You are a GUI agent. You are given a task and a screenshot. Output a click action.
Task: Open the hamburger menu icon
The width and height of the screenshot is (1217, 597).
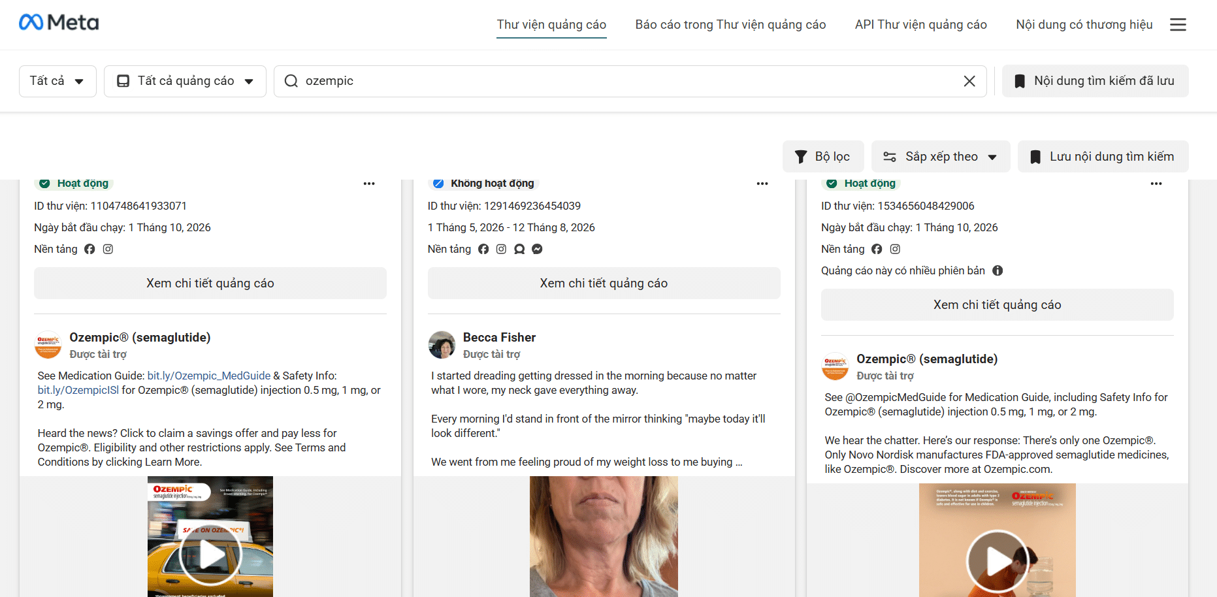click(x=1178, y=25)
